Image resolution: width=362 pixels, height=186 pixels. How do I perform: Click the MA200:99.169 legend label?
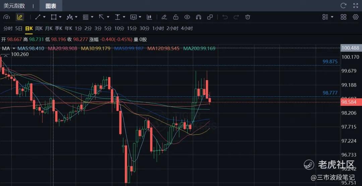click(x=199, y=48)
